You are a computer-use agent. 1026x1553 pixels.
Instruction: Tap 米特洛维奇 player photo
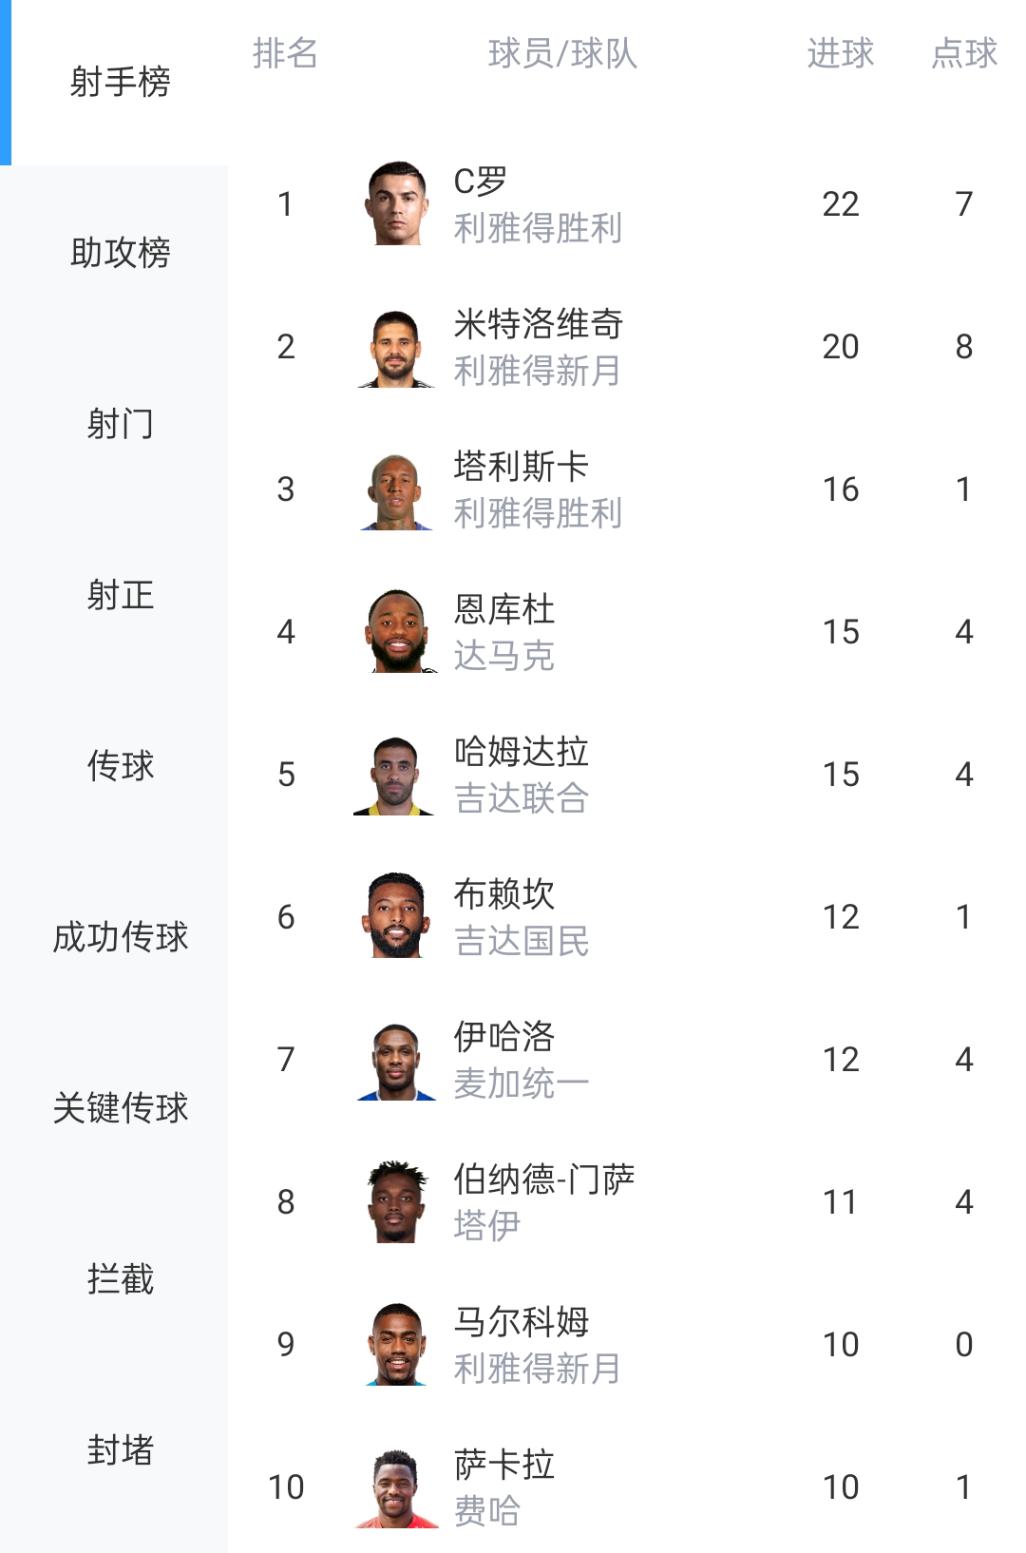pos(396,346)
